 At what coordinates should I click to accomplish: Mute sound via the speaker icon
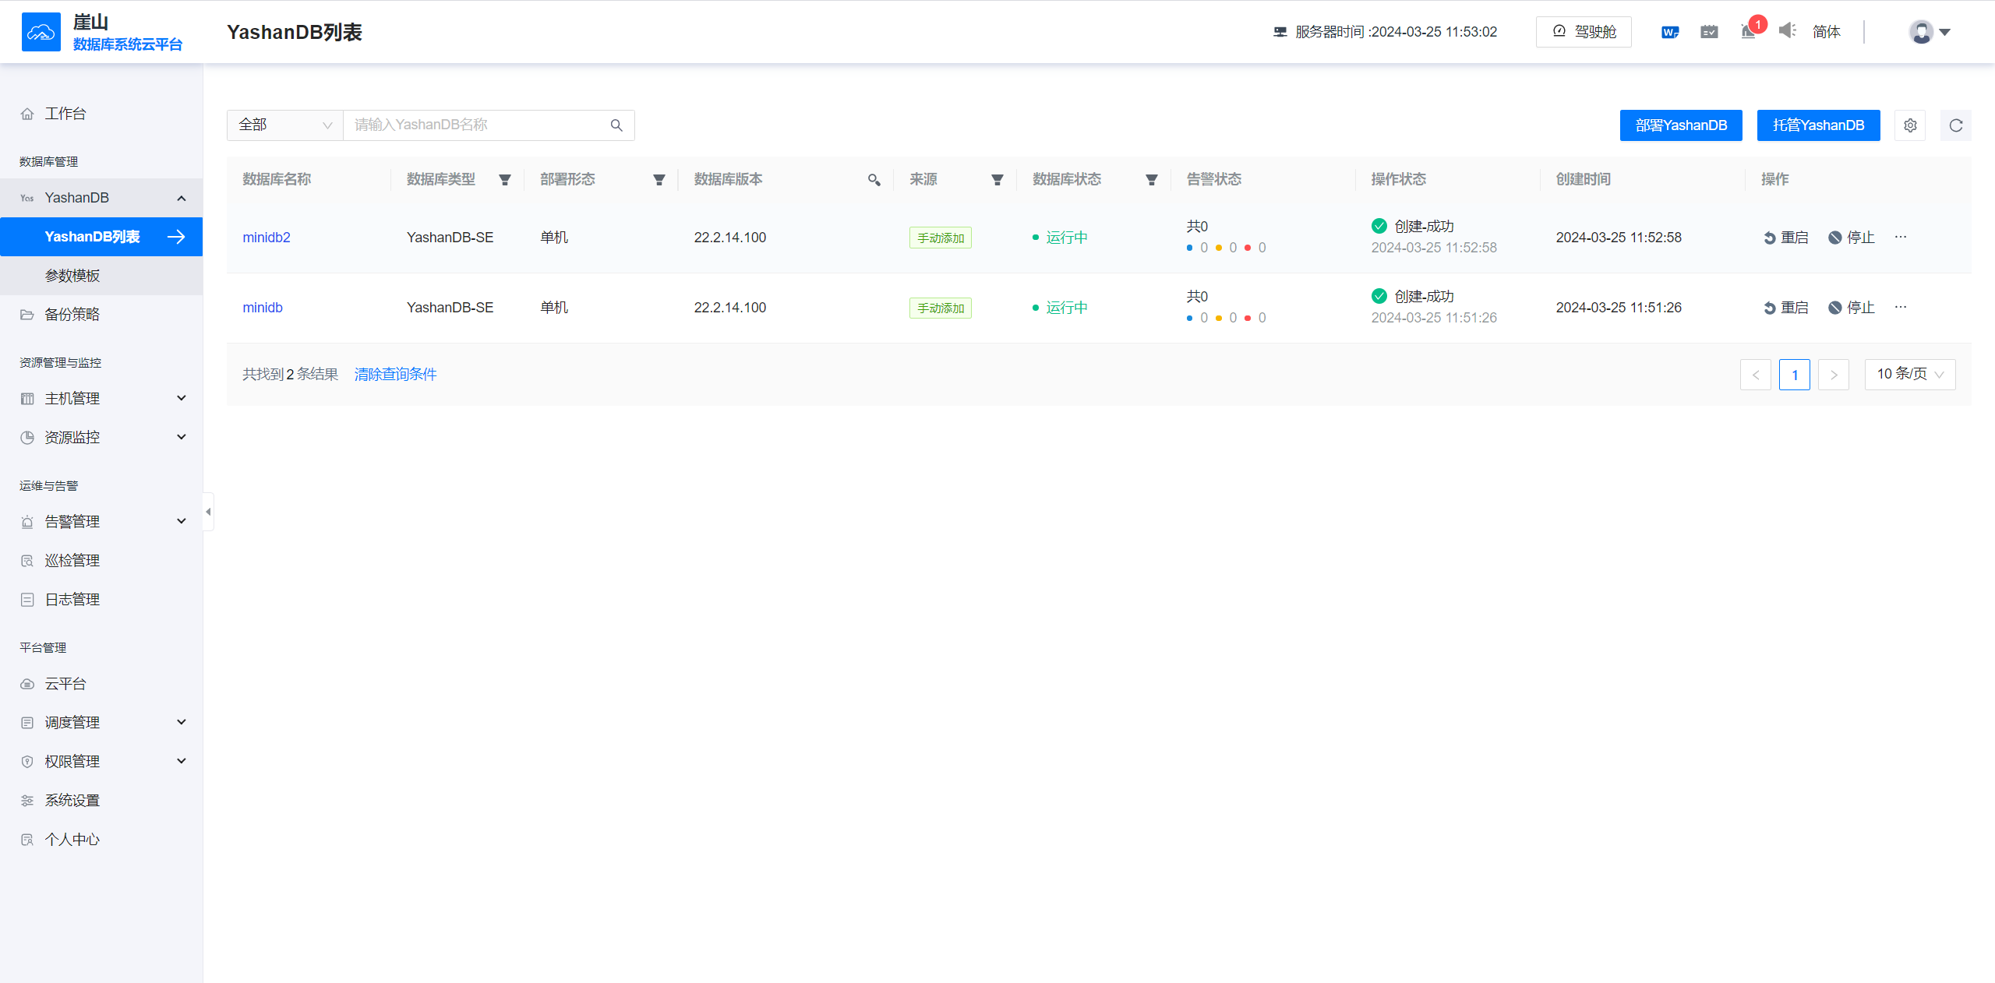tap(1787, 31)
